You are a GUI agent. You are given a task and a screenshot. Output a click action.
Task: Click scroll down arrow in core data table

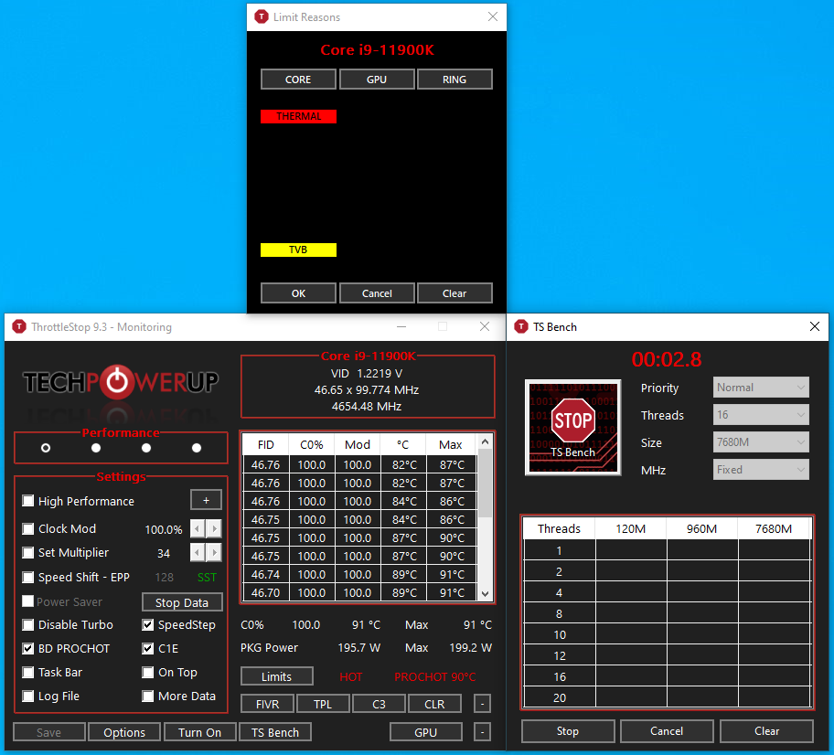485,593
